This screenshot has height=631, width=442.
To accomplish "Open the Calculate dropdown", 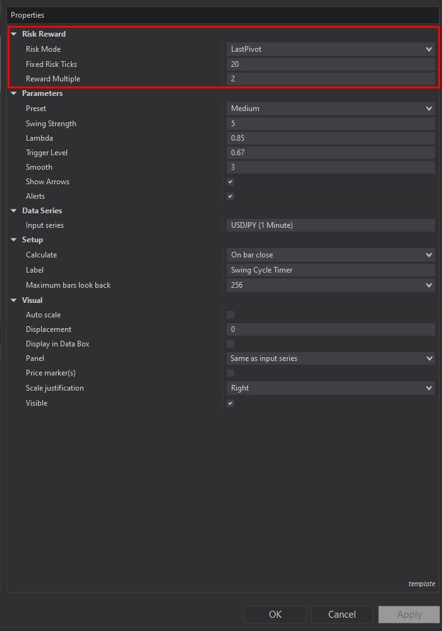I will click(330, 255).
